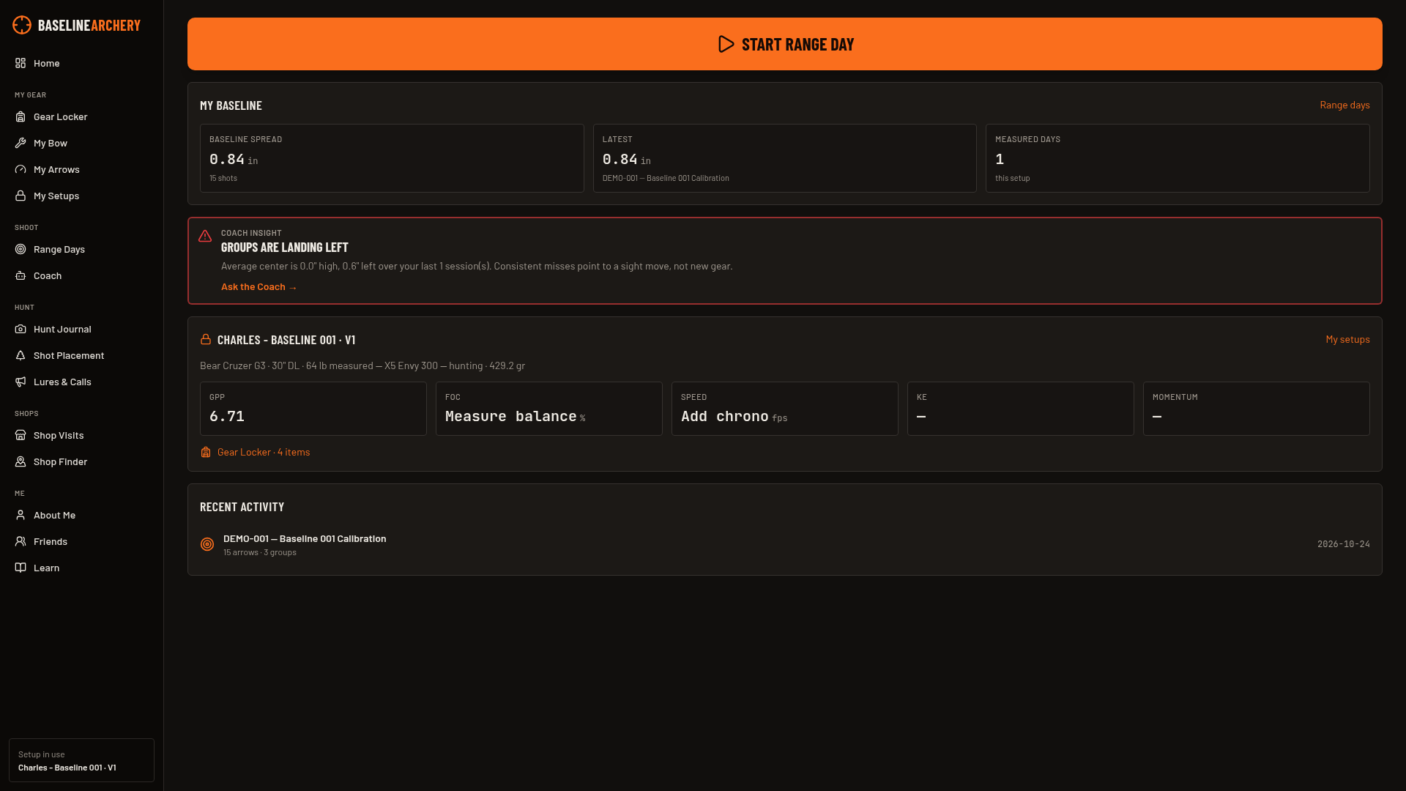This screenshot has width=1406, height=791.
Task: Click the Coach Insight warning triangle icon
Action: pos(205,236)
